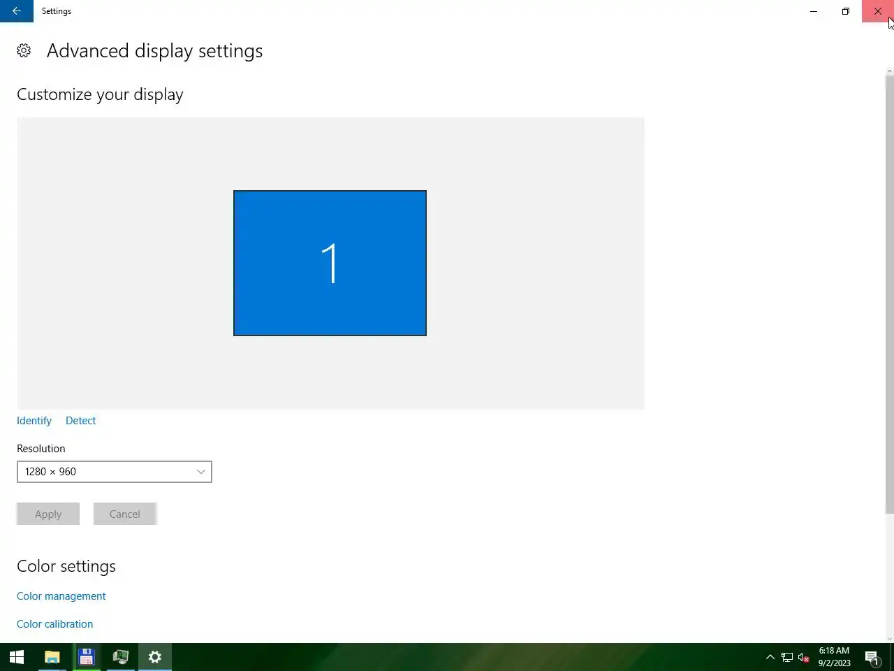
Task: Open the Action Center notifications icon
Action: pos(872,657)
